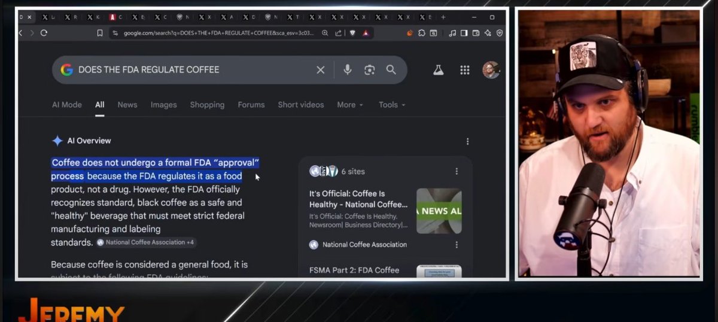Viewport: 718px width, 322px height.
Task: Click the orange extension icon in toolbar
Action: (410, 33)
